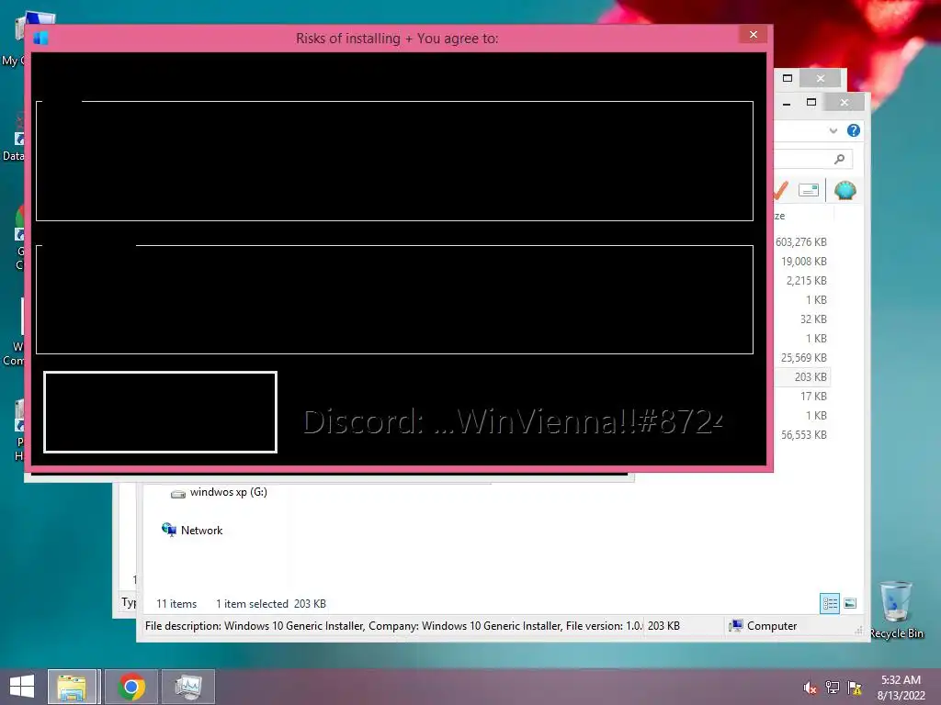Maximize the rear Explorer window
Screen dimensions: 941x705
pyautogui.click(x=788, y=79)
